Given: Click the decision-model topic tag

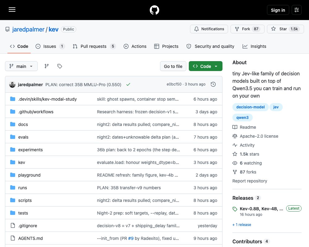Looking at the screenshot, I should pos(250,107).
